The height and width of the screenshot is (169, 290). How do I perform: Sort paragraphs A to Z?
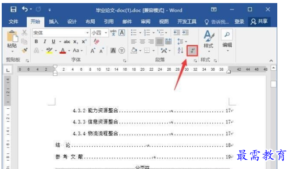(x=180, y=50)
